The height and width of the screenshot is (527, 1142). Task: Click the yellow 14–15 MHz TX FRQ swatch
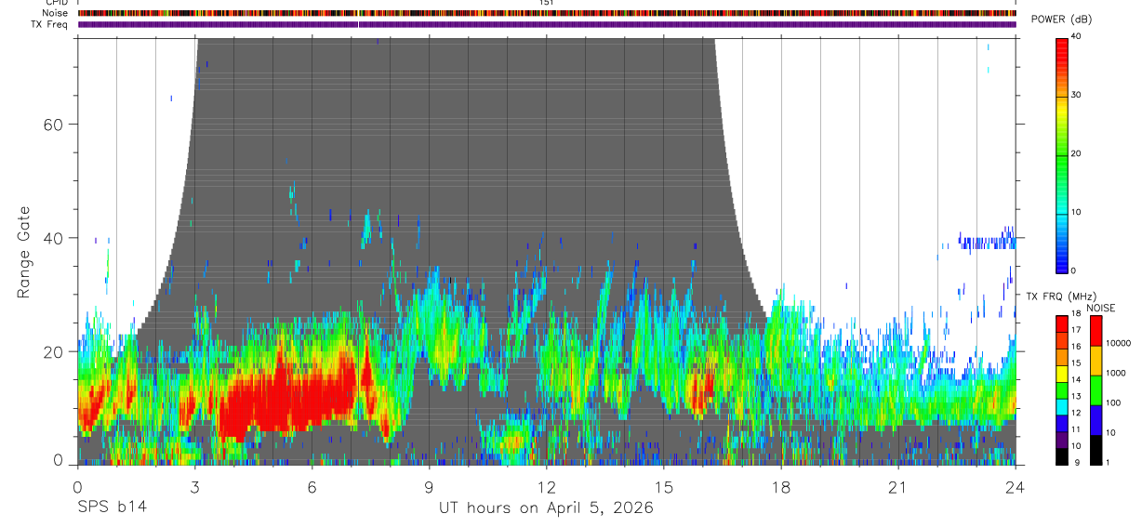(x=1062, y=373)
